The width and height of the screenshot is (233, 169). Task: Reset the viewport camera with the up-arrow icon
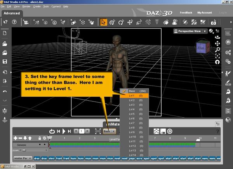[217, 62]
